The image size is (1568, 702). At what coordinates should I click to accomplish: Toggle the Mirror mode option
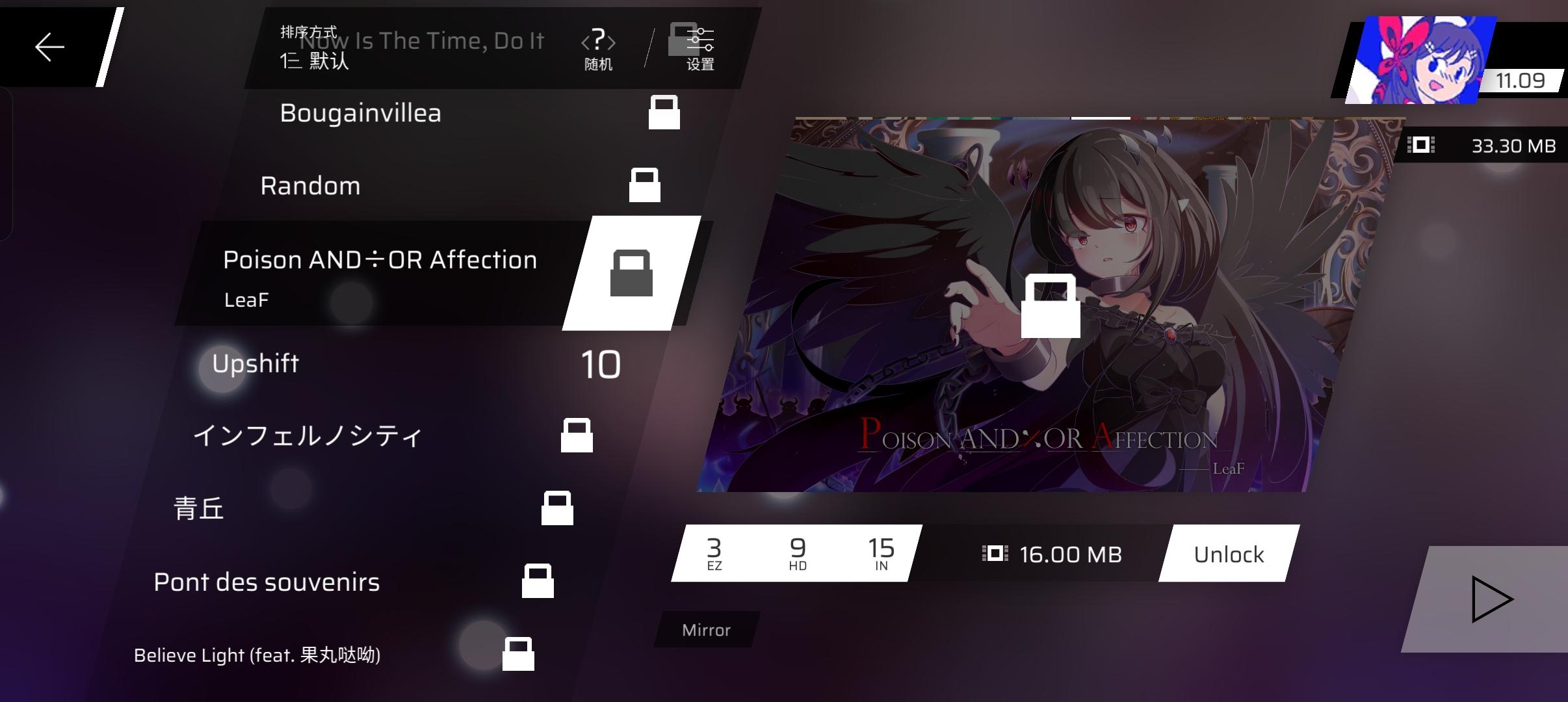point(706,630)
